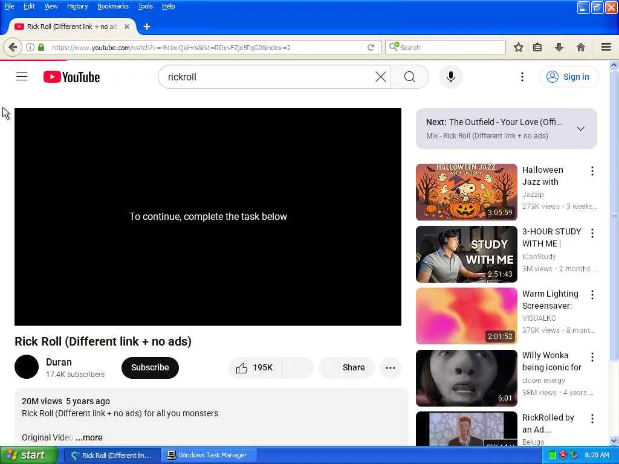Click the Sign in button
The height and width of the screenshot is (464, 619).
[569, 77]
